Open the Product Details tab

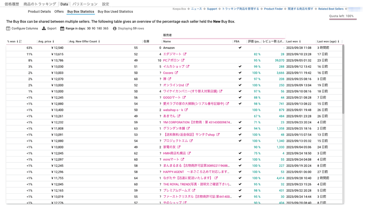(x=39, y=12)
